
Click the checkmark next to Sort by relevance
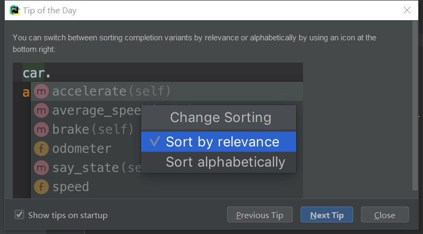(x=155, y=142)
